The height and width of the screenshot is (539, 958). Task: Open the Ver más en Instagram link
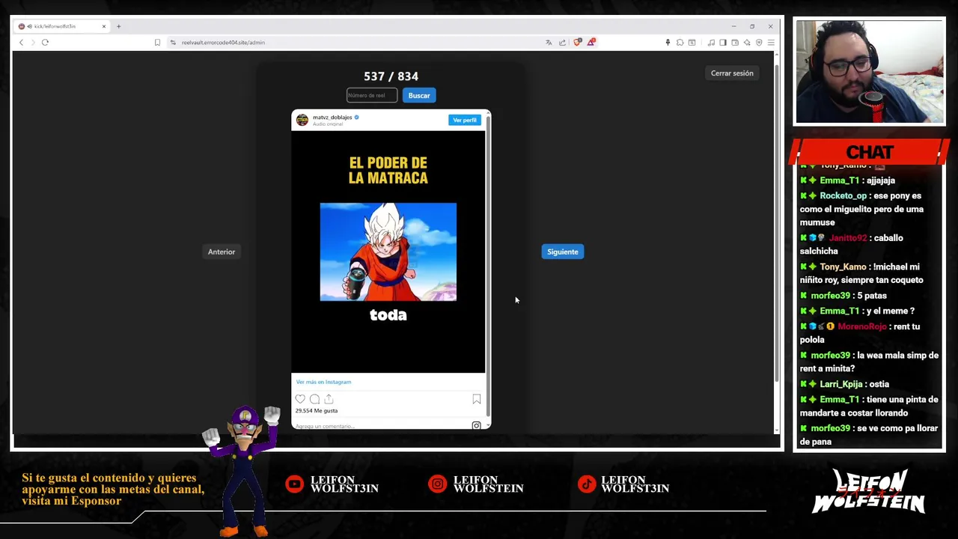323,382
